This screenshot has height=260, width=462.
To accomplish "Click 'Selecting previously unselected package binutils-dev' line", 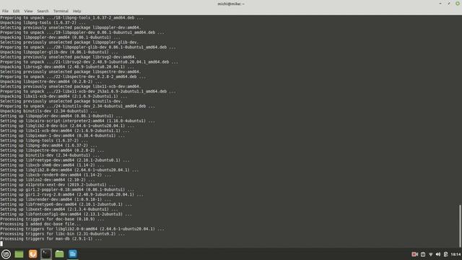I will (x=61, y=101).
